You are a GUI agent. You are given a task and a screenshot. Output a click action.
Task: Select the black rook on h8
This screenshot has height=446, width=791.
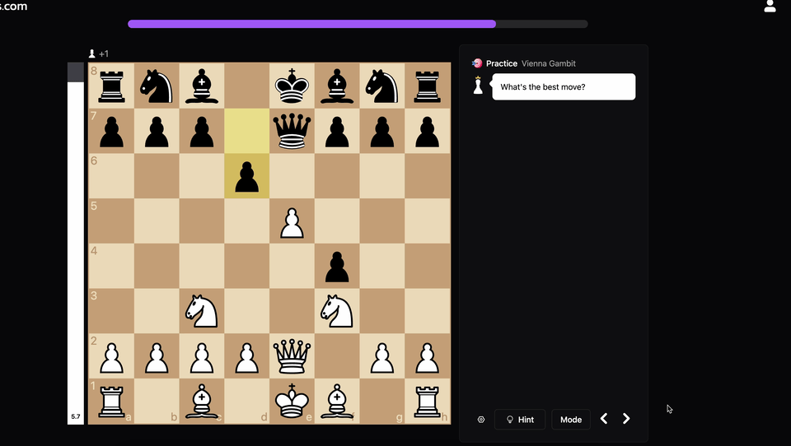(x=428, y=86)
